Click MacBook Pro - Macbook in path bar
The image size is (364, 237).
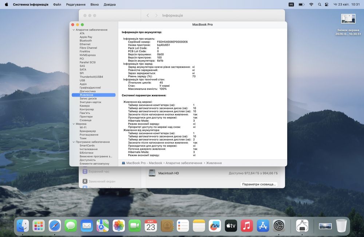point(144,163)
